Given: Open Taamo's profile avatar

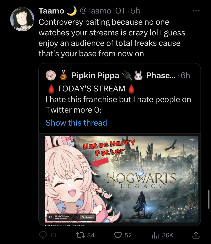Looking at the screenshot, I should click(x=22, y=19).
